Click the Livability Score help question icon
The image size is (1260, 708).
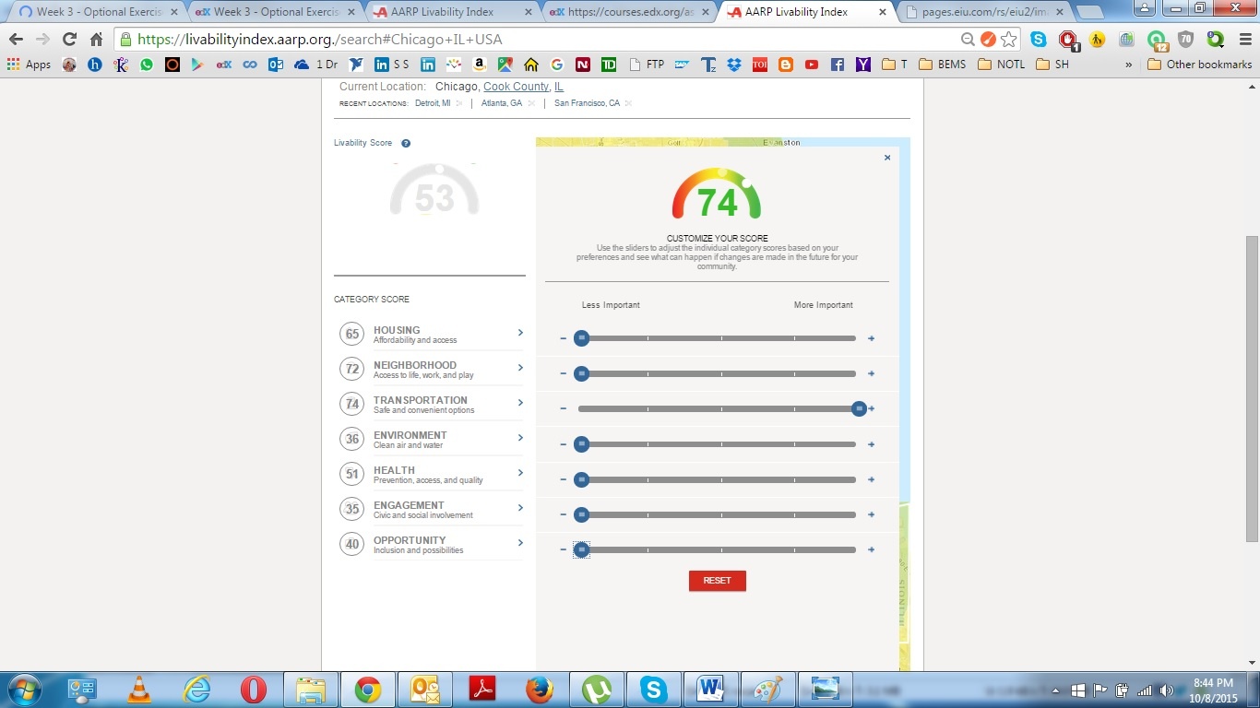pos(406,143)
